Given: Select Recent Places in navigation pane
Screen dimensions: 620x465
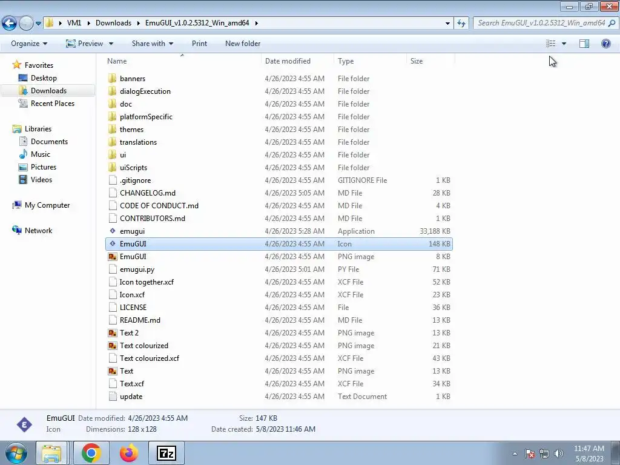Looking at the screenshot, I should [x=53, y=103].
